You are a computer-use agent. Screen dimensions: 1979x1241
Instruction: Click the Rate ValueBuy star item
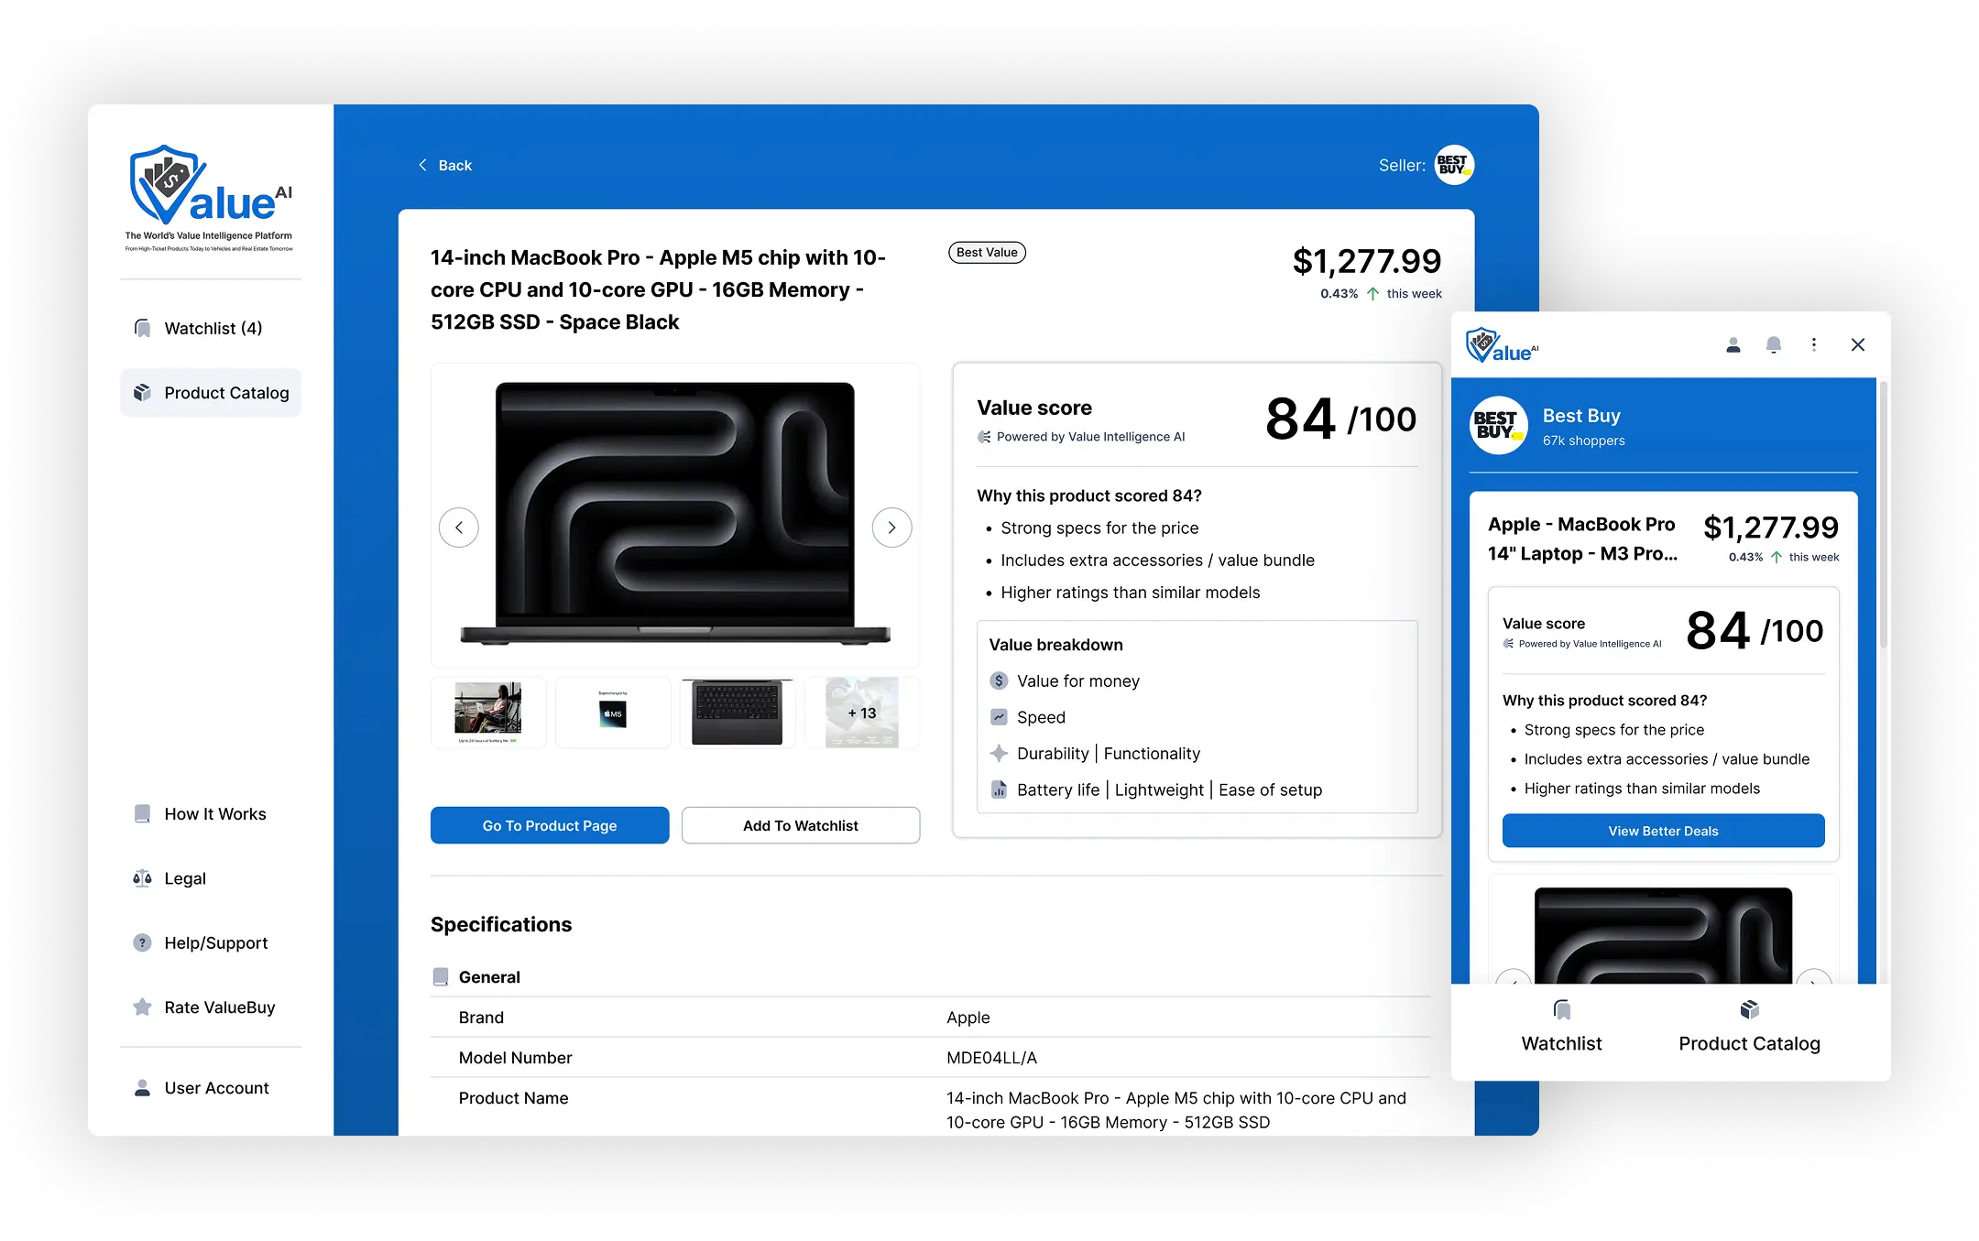(x=218, y=1007)
